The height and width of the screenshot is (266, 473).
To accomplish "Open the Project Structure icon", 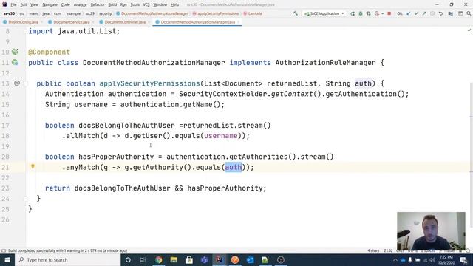I will [x=450, y=13].
